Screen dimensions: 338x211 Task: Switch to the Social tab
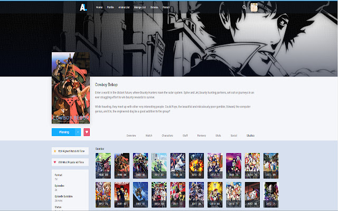[x=233, y=136]
